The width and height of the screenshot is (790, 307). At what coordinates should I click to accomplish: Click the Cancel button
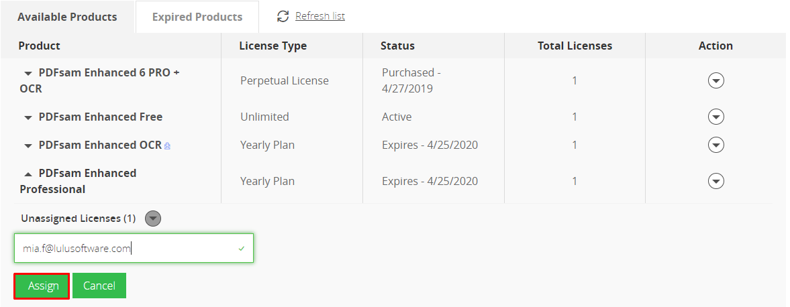point(99,286)
